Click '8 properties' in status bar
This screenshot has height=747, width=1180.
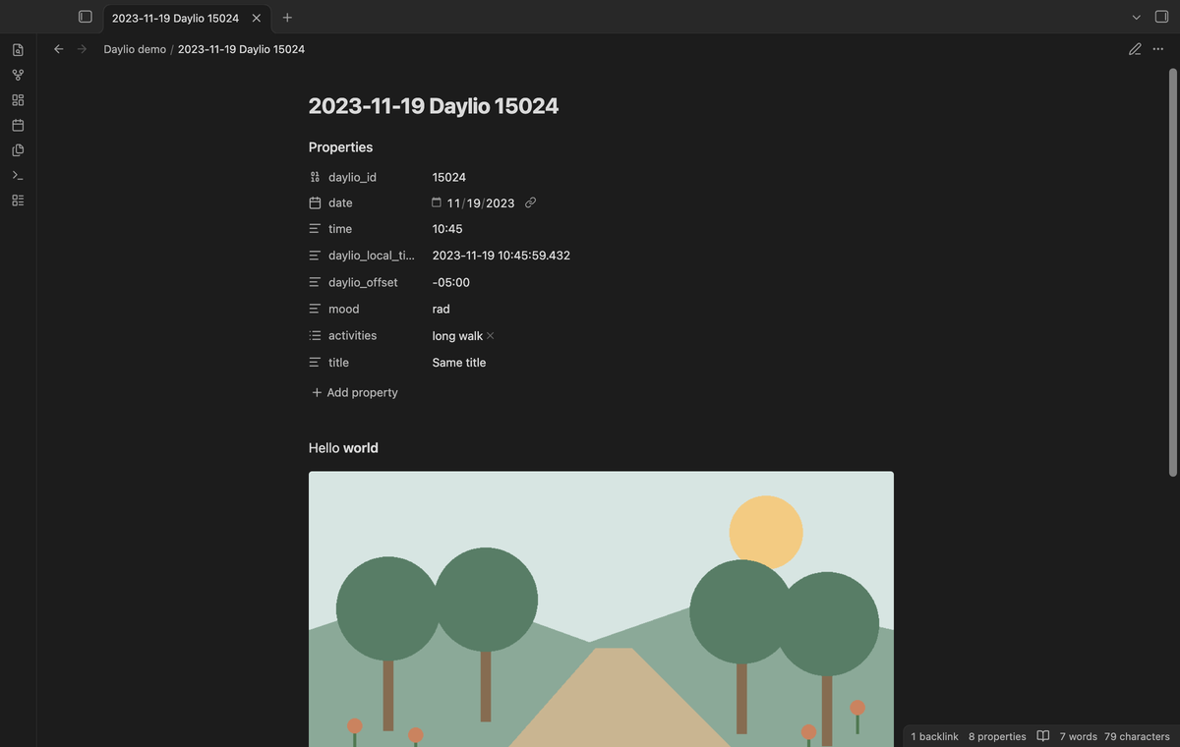tap(997, 736)
